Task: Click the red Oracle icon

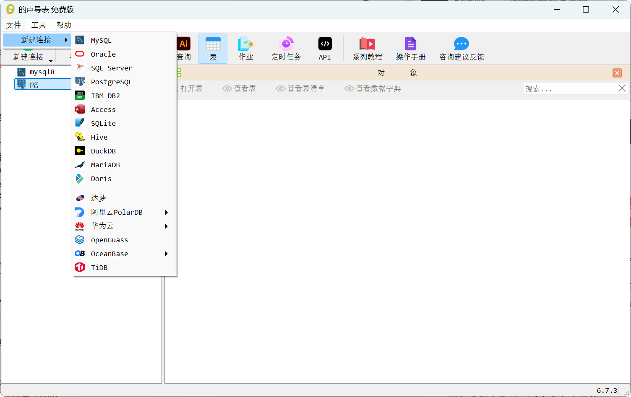Action: (80, 54)
